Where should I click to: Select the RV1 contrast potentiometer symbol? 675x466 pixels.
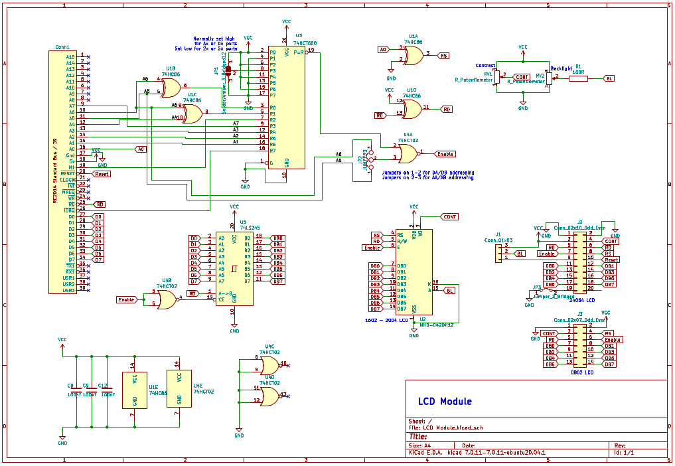[497, 78]
